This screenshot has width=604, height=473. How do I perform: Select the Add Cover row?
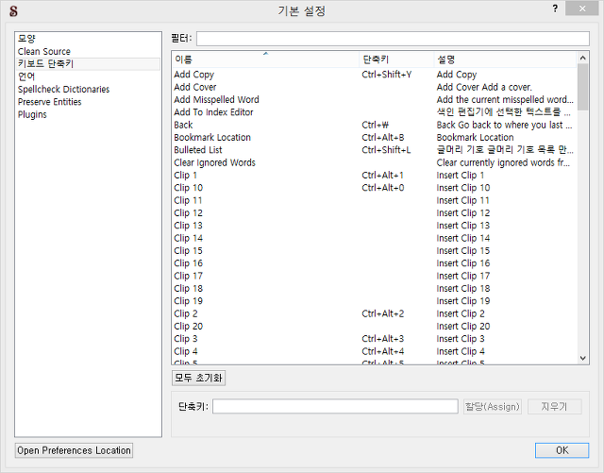coord(374,87)
